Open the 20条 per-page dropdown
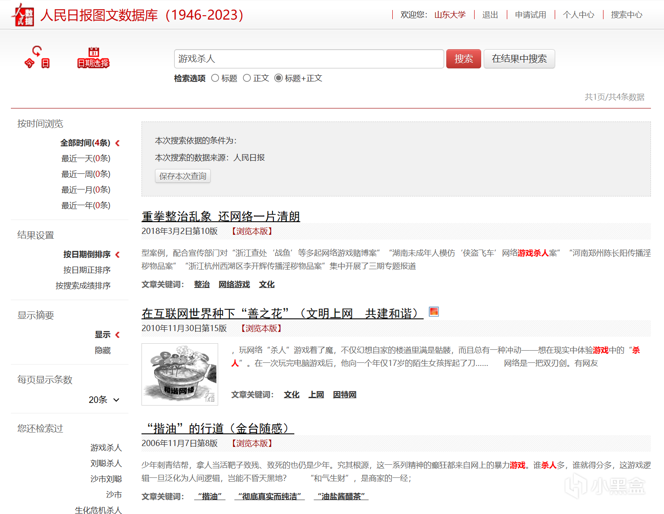Image resolution: width=664 pixels, height=514 pixels. pos(104,400)
